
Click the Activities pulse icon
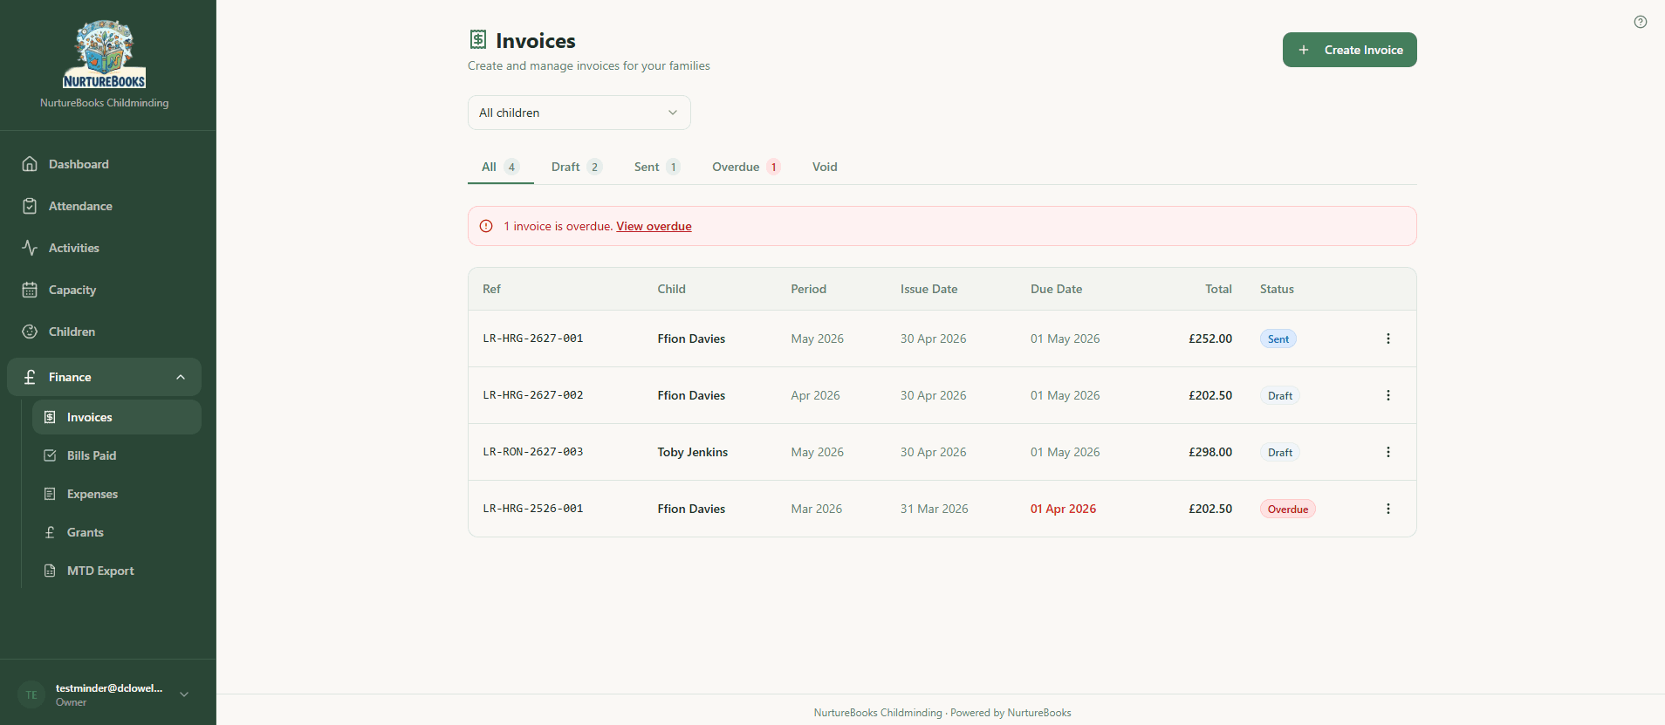pyautogui.click(x=30, y=248)
